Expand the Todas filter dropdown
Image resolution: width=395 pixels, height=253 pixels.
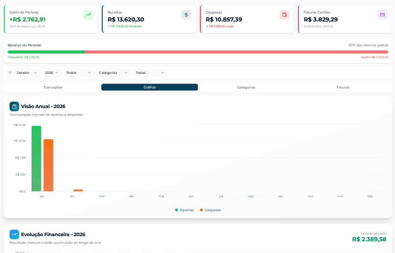[x=150, y=73]
